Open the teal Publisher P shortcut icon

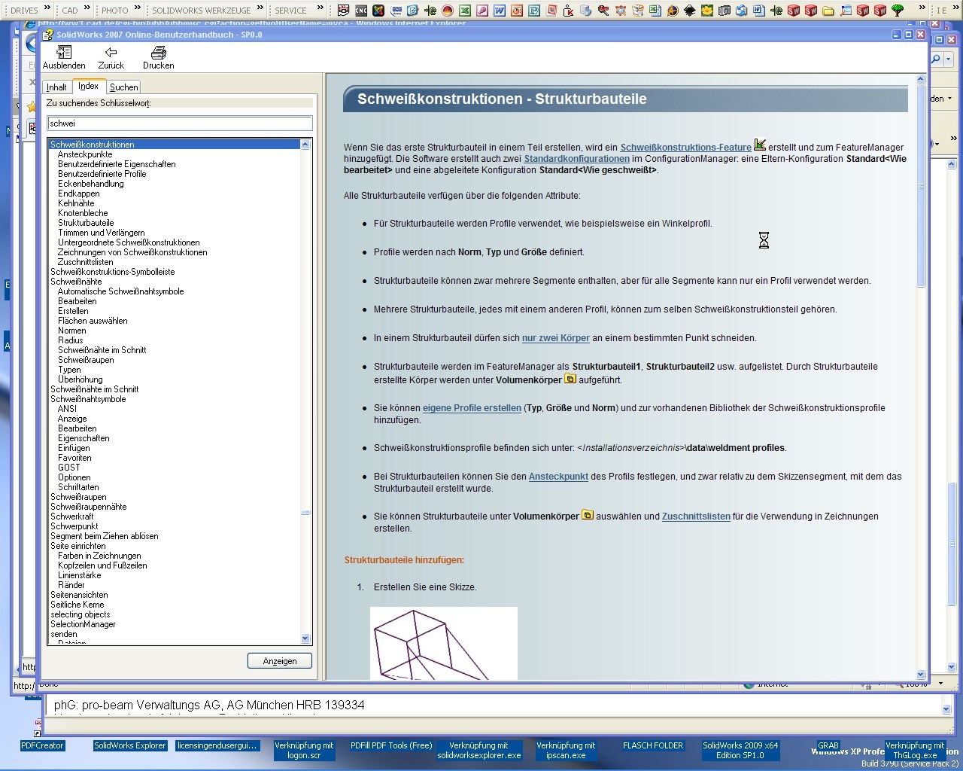pyautogui.click(x=534, y=11)
